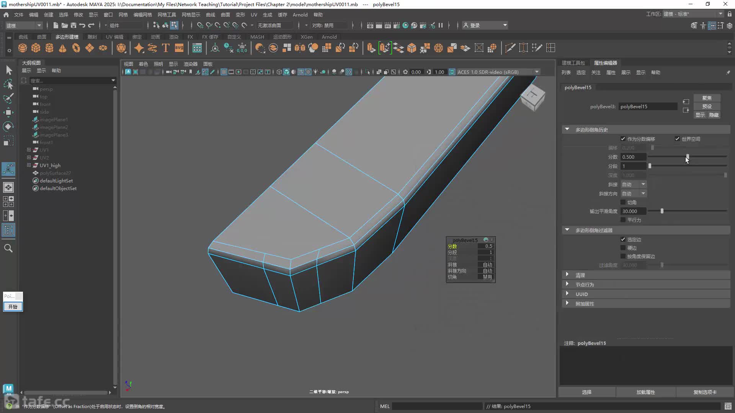
Task: Create a polygon plane from the shelf
Action: pos(90,48)
